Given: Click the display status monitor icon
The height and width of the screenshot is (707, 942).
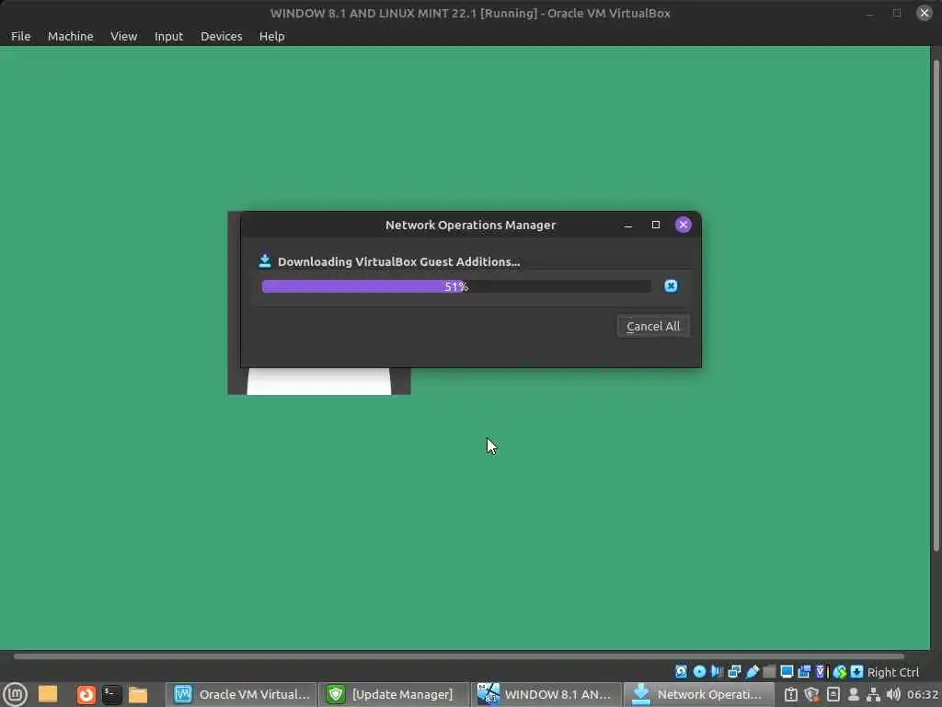Looking at the screenshot, I should (787, 671).
